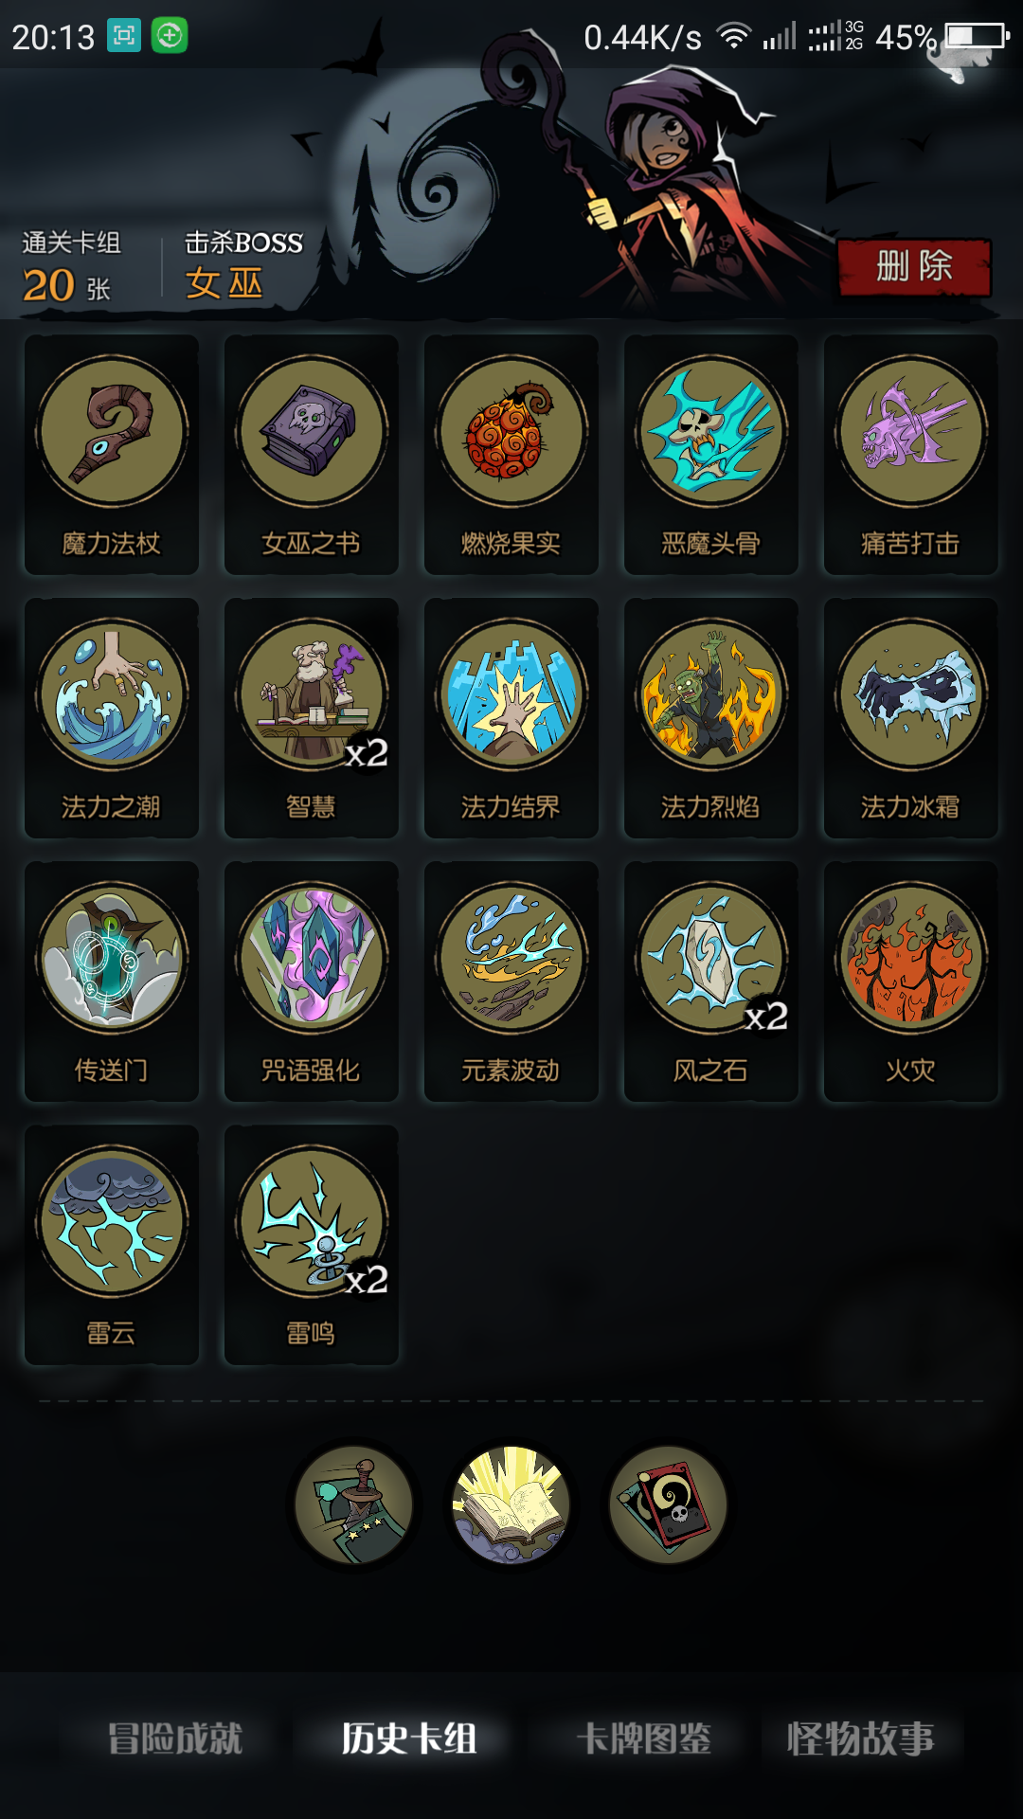Tap the glowing open book icon
Image resolution: width=1023 pixels, height=1819 pixels.
(x=511, y=1504)
